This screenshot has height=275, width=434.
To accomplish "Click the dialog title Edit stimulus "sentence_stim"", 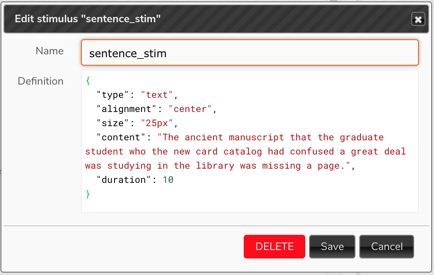I will click(x=88, y=19).
